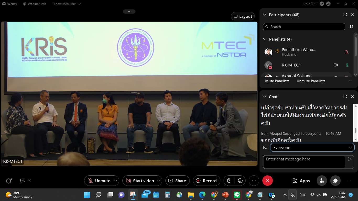Click the taskbar muted microphone indicator
Viewport: 358px width, 201px height.
coord(292,195)
